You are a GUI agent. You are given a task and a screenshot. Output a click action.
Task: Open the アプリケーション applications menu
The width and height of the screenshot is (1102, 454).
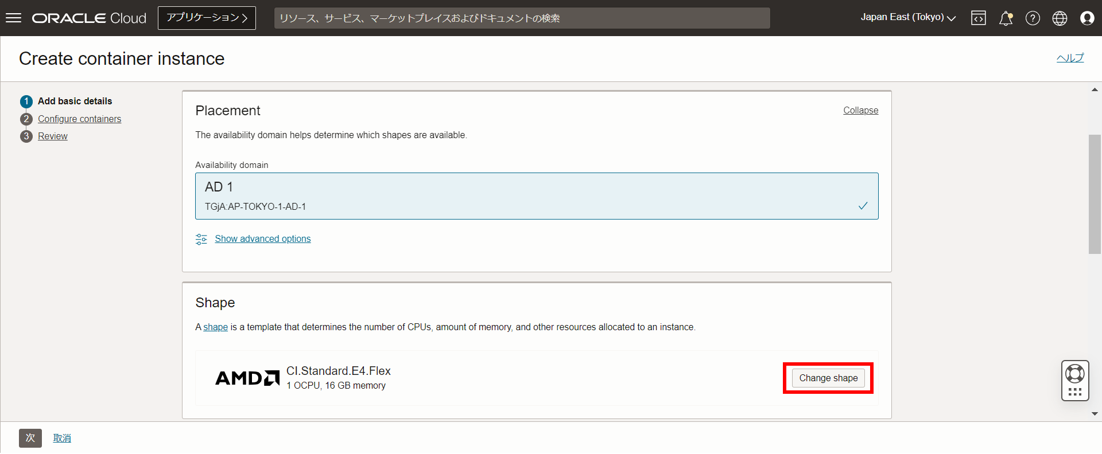pyautogui.click(x=207, y=18)
